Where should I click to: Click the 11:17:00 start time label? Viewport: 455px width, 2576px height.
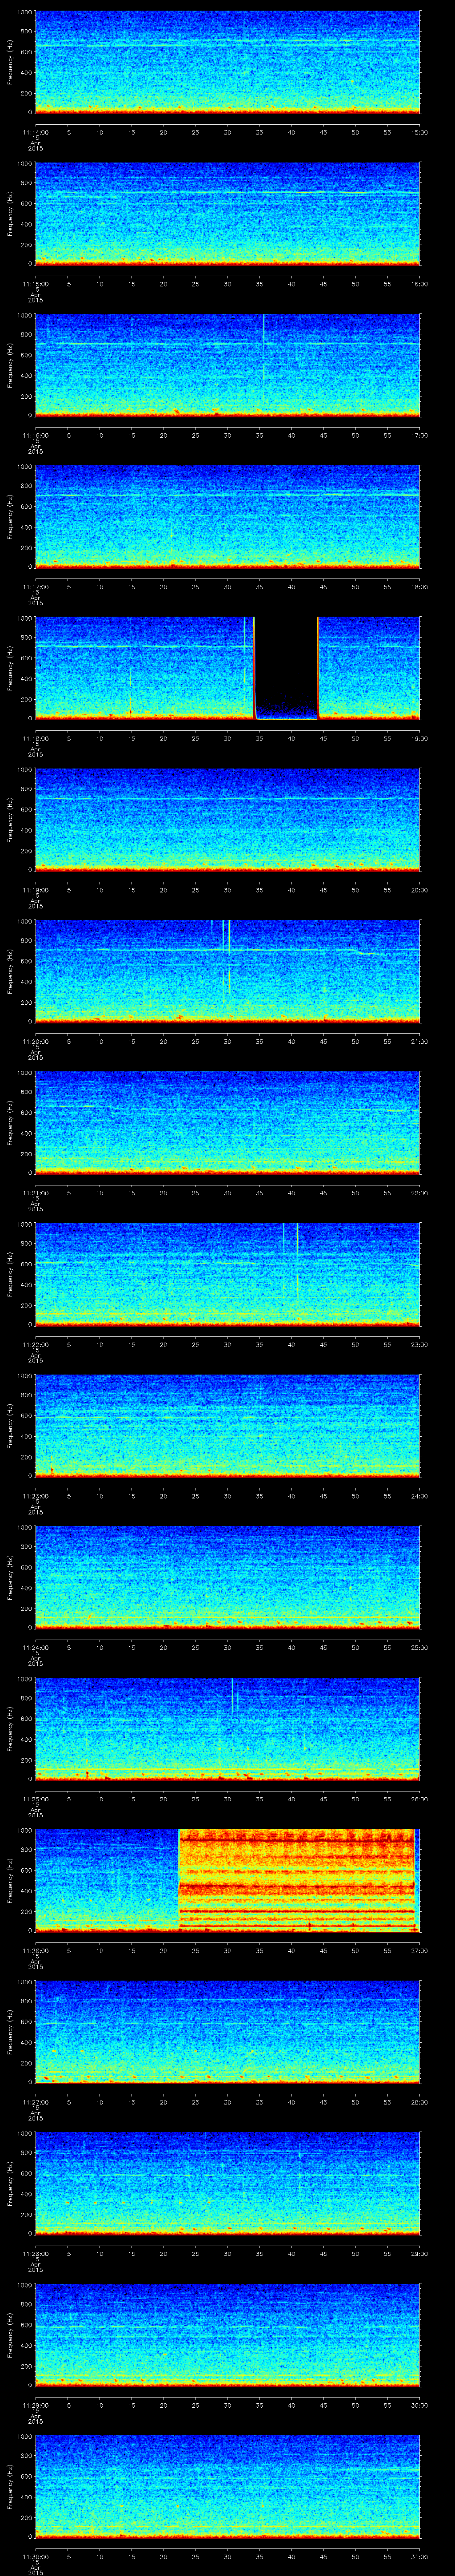pos(35,587)
